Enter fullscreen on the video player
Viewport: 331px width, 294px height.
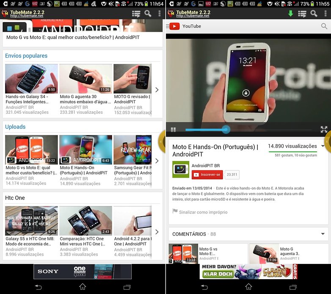point(324,129)
